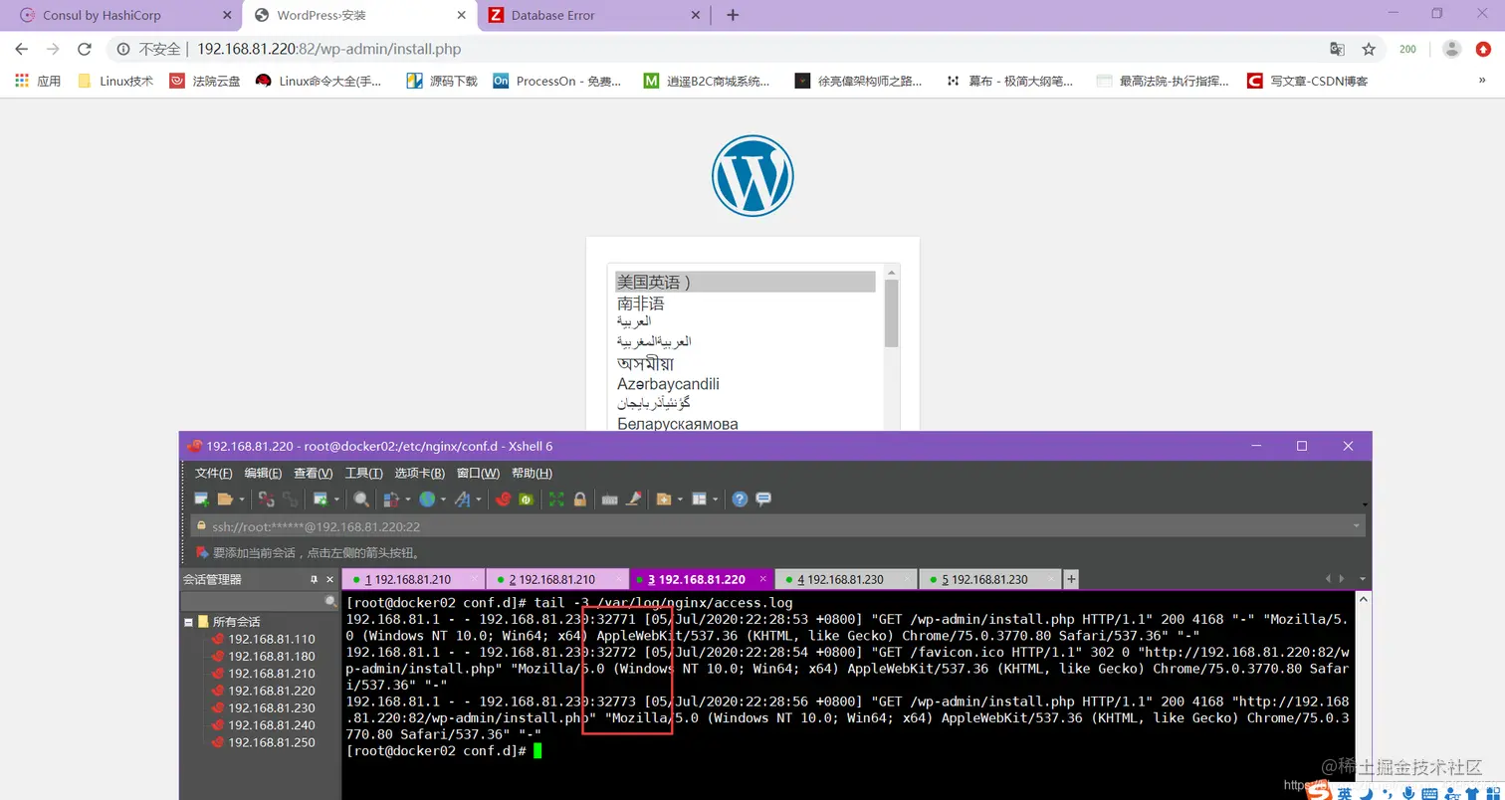Viewport: 1505px width, 800px height.
Task: Expand the arrow next to the Properties icon
Action: pos(337,500)
